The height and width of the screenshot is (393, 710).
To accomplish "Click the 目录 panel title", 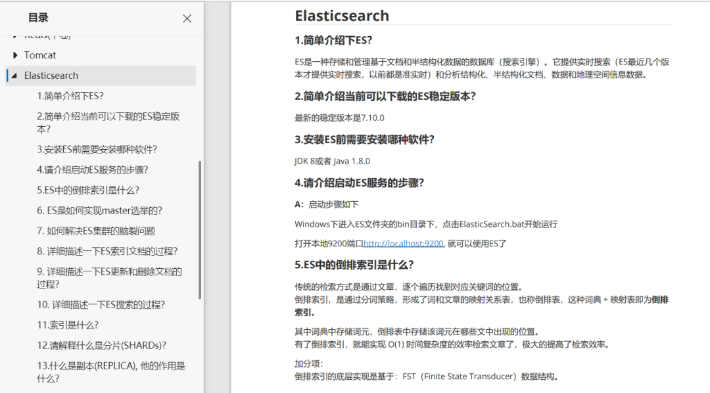I will point(38,18).
